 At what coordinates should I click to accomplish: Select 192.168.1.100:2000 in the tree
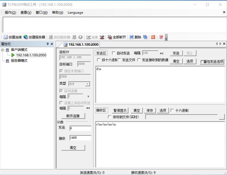pyautogui.click(x=31, y=55)
